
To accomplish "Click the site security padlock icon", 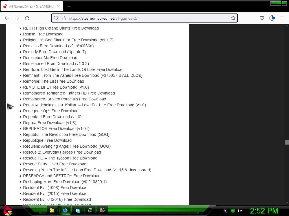I will [x=64, y=18].
